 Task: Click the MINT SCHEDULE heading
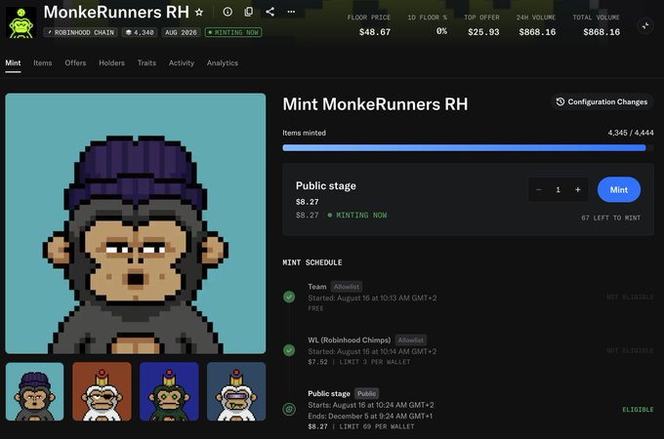point(312,262)
